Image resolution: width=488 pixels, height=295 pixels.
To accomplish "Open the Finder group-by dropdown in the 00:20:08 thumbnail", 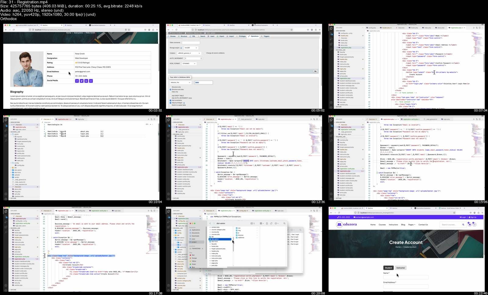I will [x=262, y=223].
